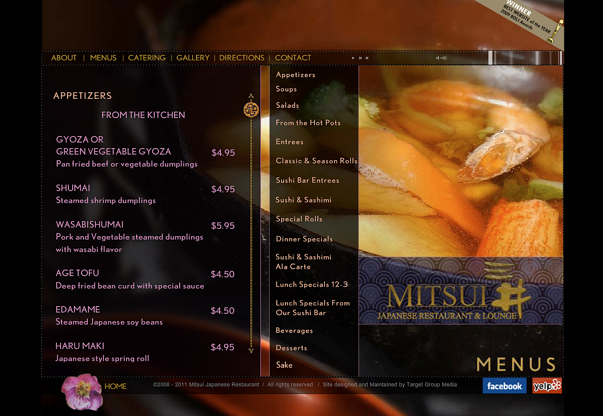The height and width of the screenshot is (416, 603).
Task: Open the Entrees menu category
Action: (290, 142)
